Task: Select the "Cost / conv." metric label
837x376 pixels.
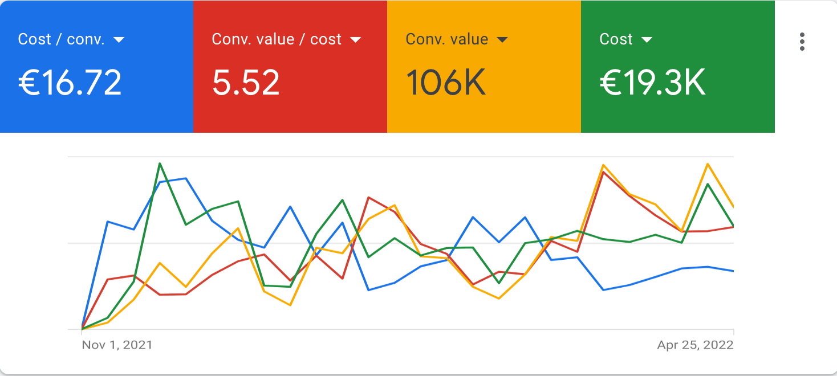Action: tap(61, 39)
